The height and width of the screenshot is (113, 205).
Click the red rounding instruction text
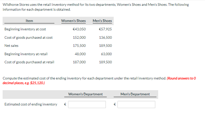[99, 81]
